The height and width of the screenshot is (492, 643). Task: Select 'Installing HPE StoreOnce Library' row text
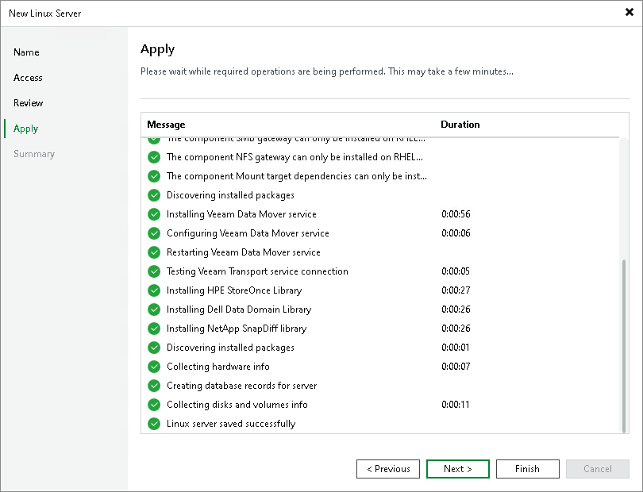[234, 290]
